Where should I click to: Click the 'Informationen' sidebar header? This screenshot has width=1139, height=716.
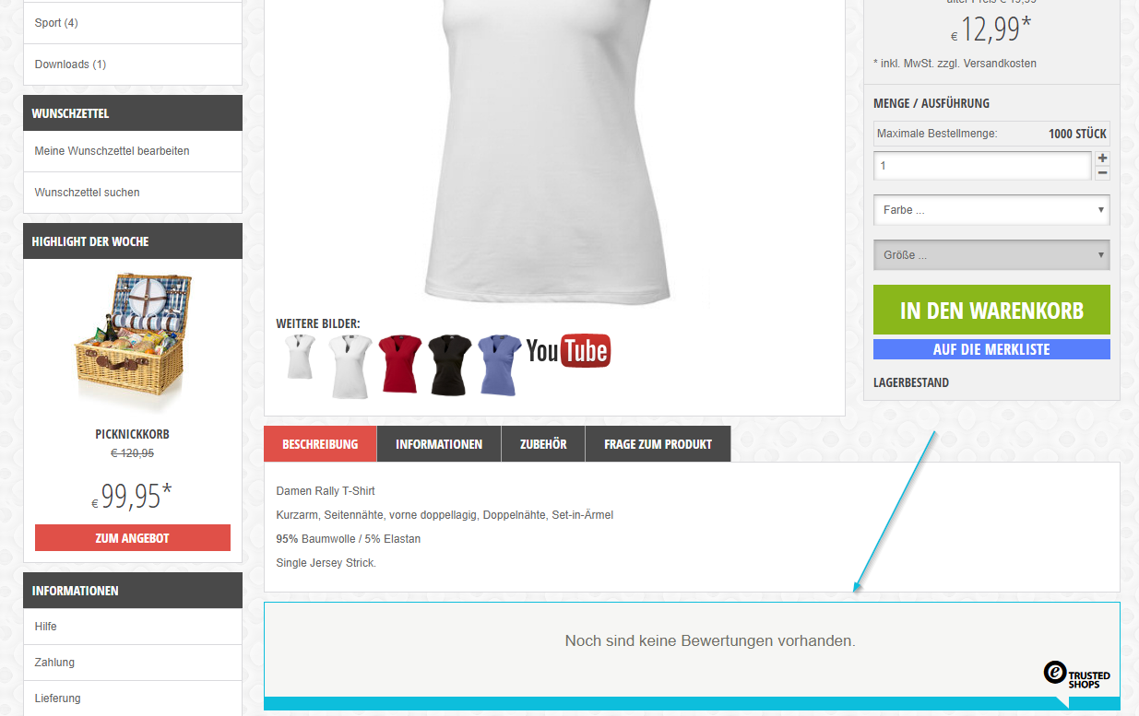click(x=133, y=591)
